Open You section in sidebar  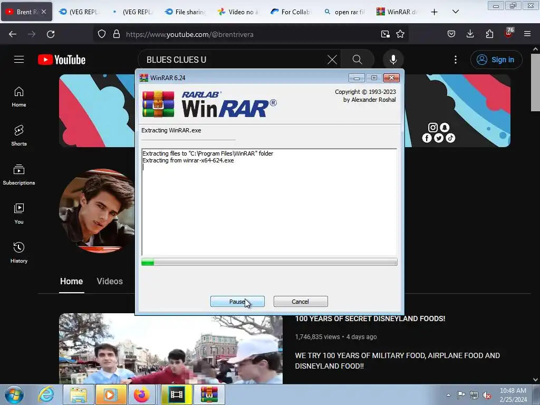pos(19,214)
